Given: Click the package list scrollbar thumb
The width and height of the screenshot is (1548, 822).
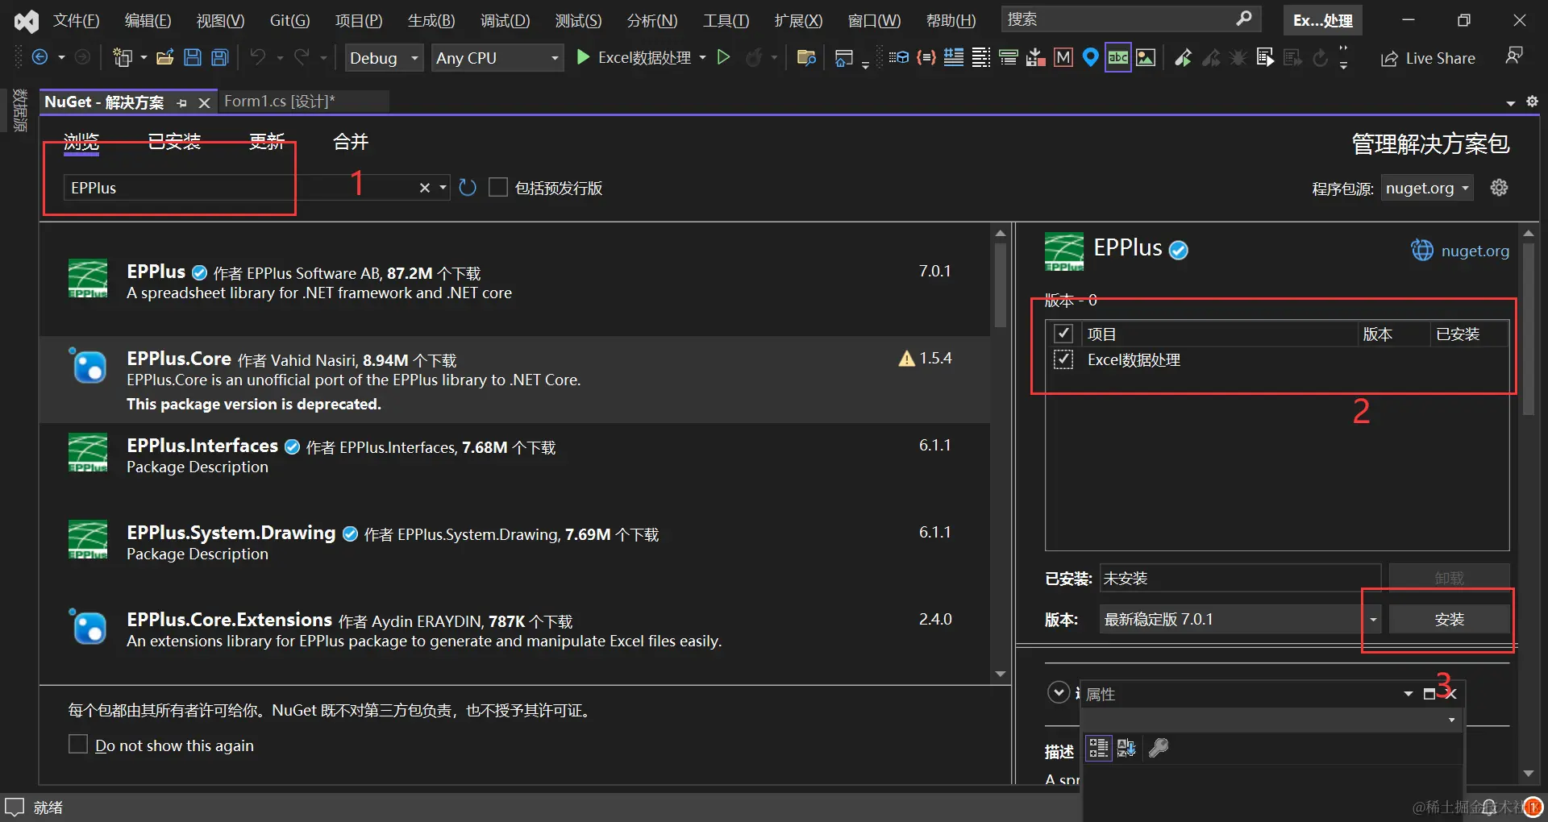Looking at the screenshot, I should coord(1001,285).
